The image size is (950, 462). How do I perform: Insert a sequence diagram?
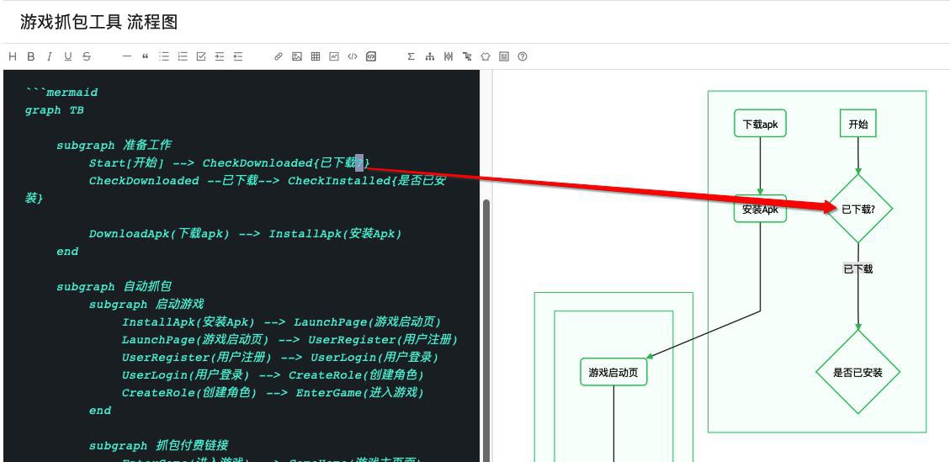(448, 56)
